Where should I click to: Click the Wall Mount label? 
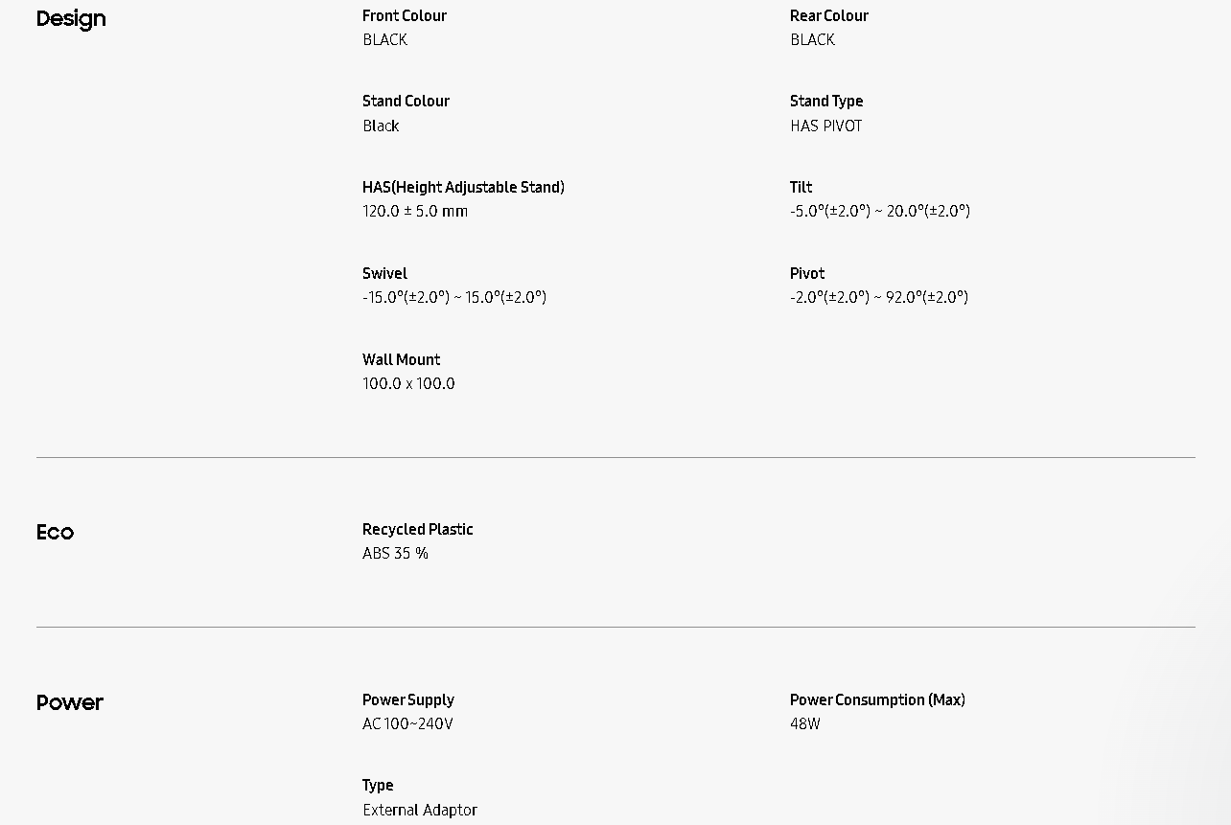(401, 359)
